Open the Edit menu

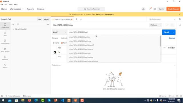6,5
